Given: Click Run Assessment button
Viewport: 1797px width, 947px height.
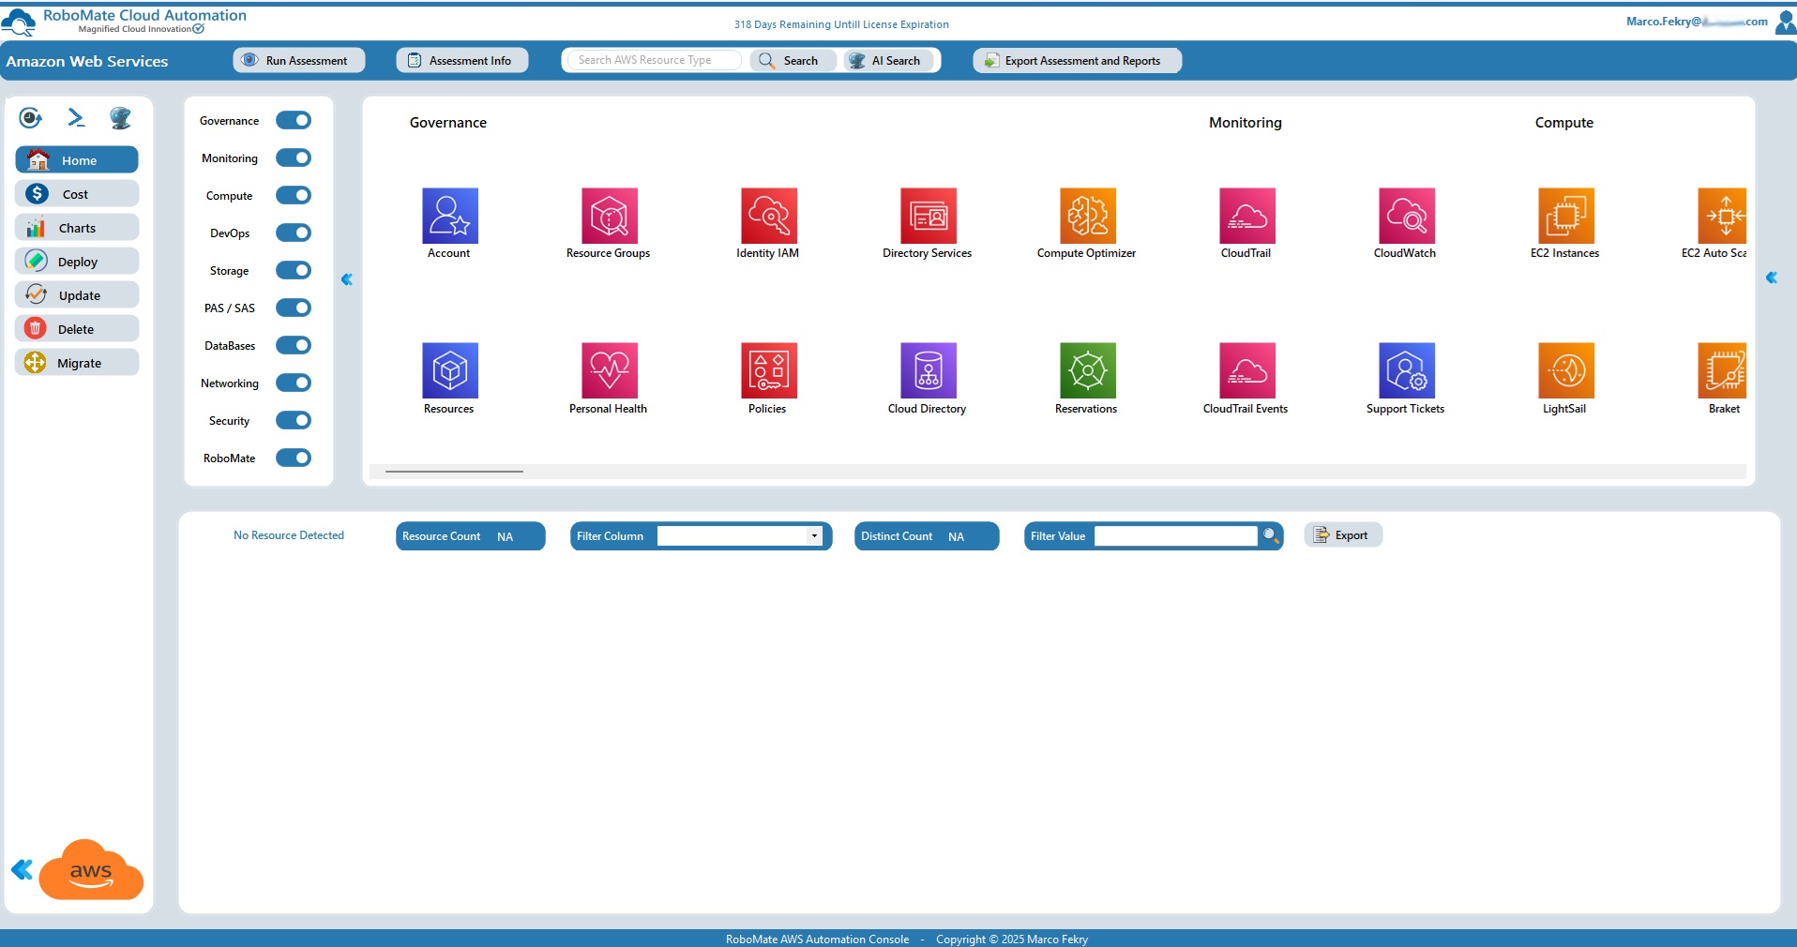Looking at the screenshot, I should [x=298, y=60].
